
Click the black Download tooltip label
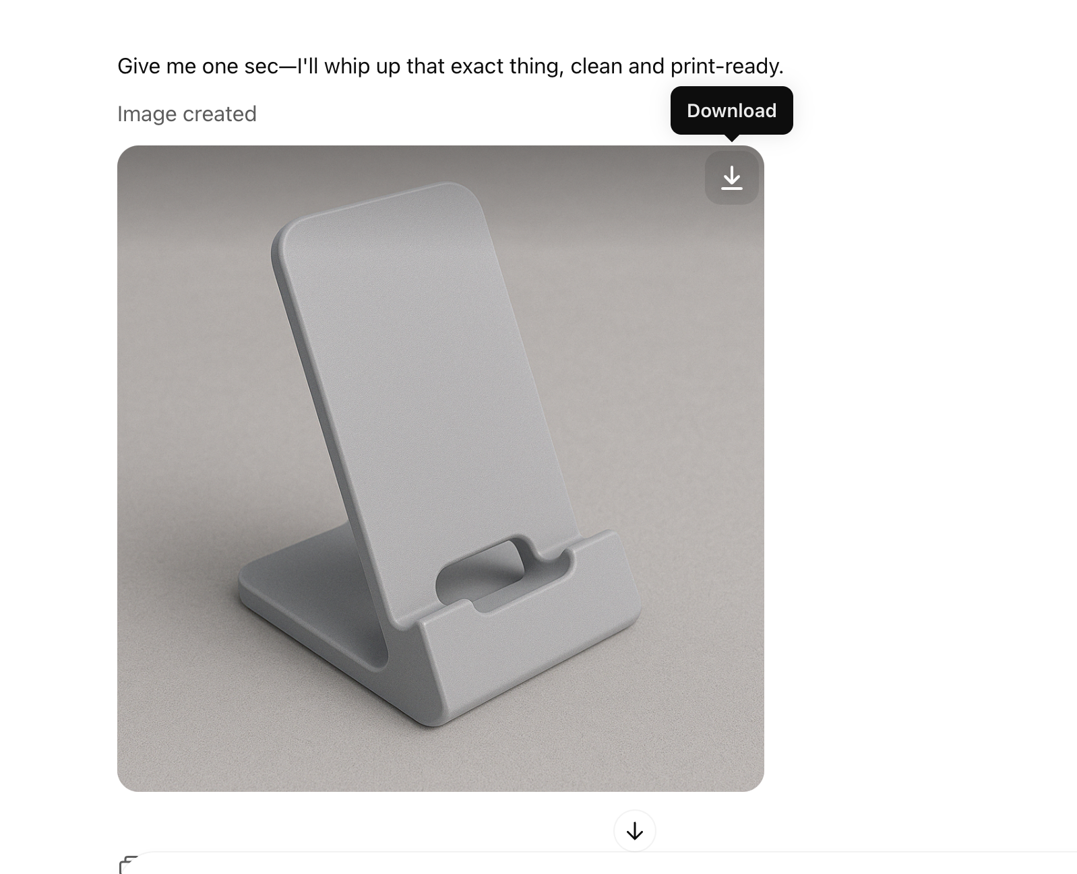[731, 110]
